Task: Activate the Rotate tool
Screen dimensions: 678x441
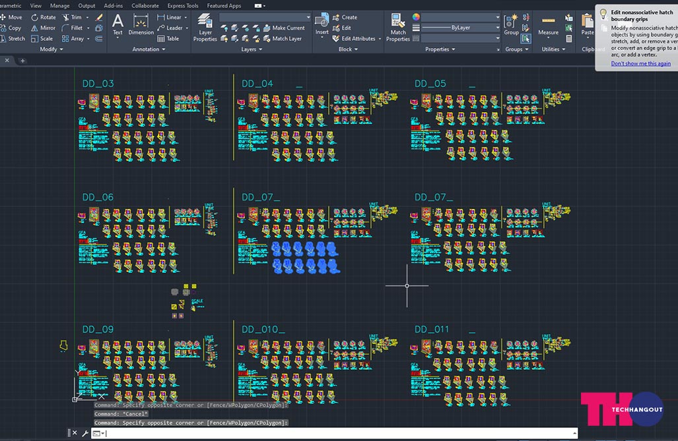Action: 43,17
